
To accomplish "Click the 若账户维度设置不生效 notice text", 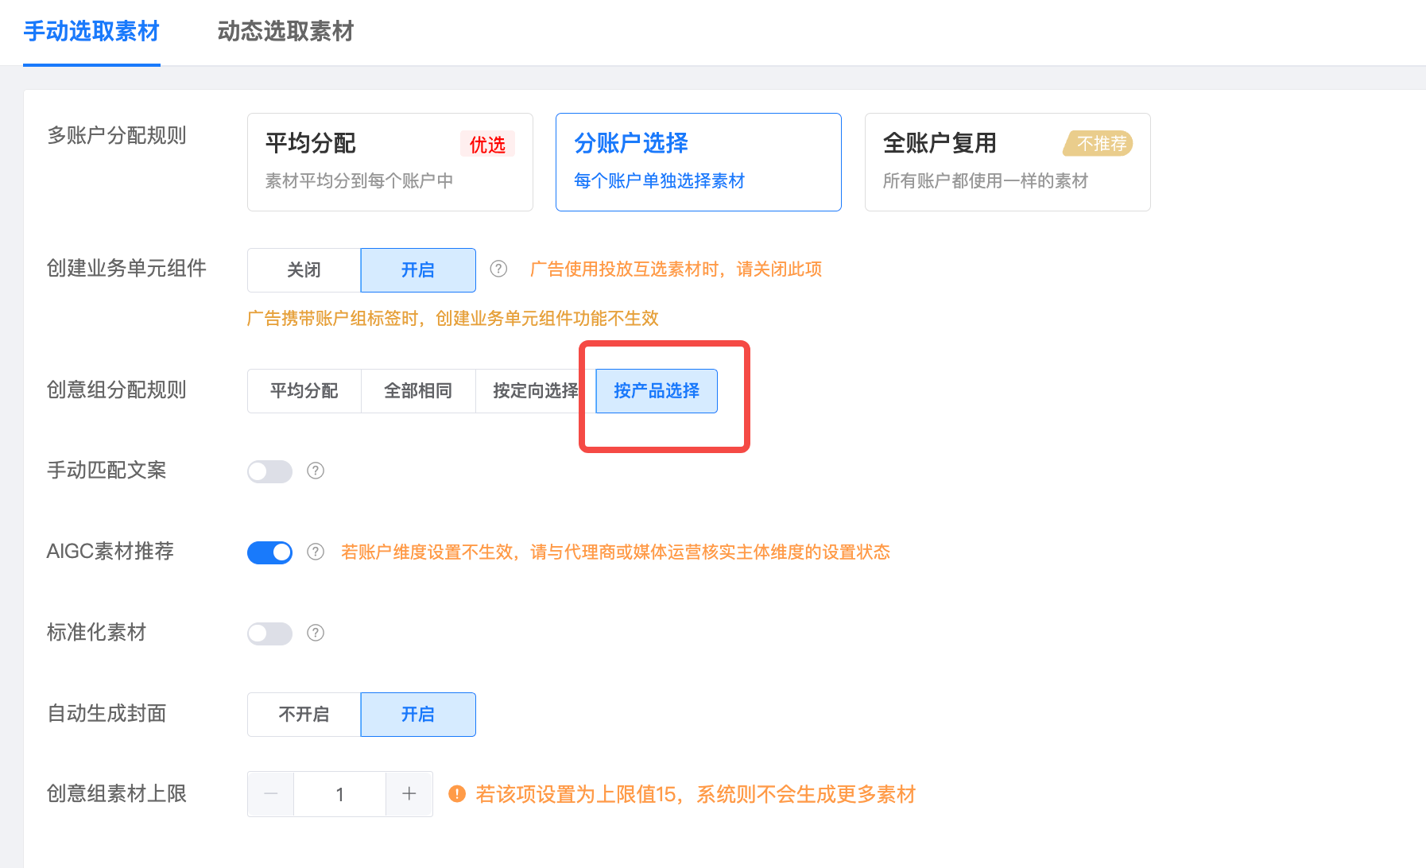I will [x=615, y=552].
